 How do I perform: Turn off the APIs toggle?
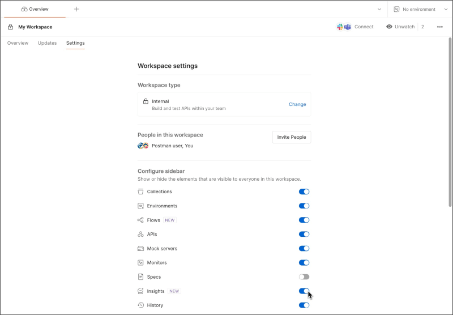pyautogui.click(x=304, y=234)
